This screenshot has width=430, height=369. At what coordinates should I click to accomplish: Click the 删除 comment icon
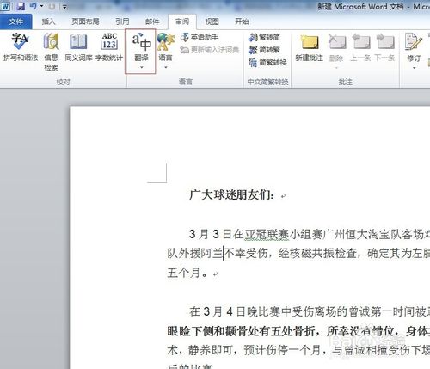(x=336, y=42)
